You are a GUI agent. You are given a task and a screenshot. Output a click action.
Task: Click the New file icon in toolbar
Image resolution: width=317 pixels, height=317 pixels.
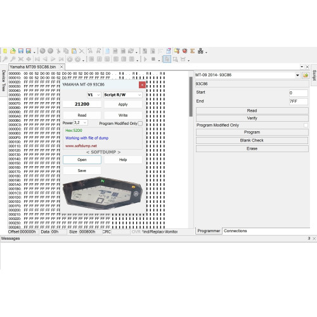5,51
